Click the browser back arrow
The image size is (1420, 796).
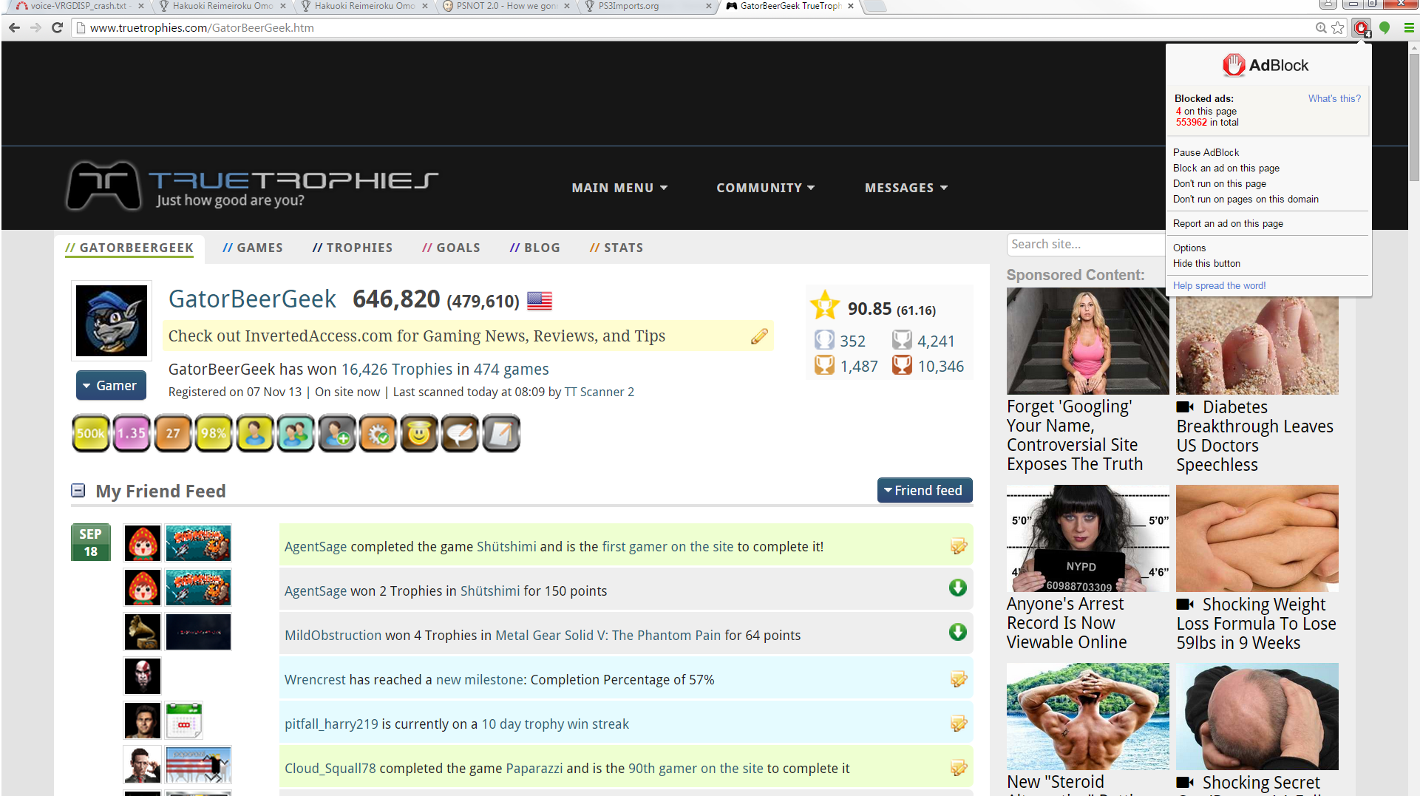14,27
